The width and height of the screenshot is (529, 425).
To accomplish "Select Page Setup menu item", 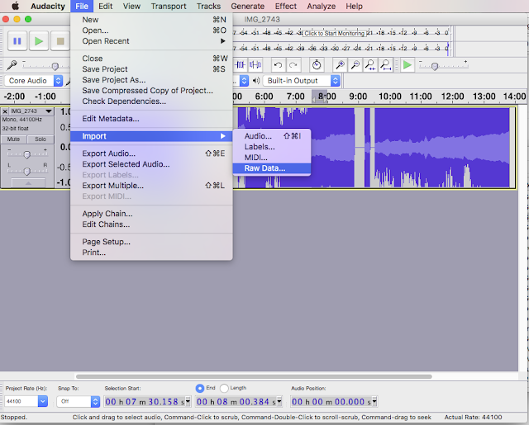I will 151,242.
